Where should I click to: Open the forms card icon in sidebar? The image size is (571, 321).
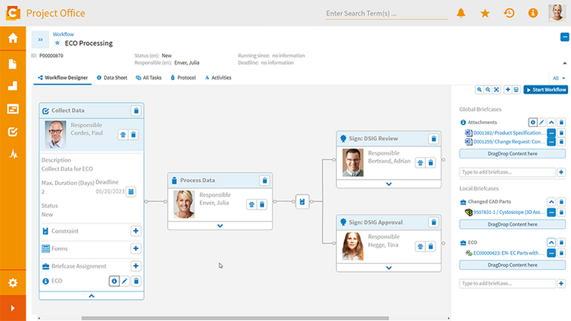pos(13,108)
